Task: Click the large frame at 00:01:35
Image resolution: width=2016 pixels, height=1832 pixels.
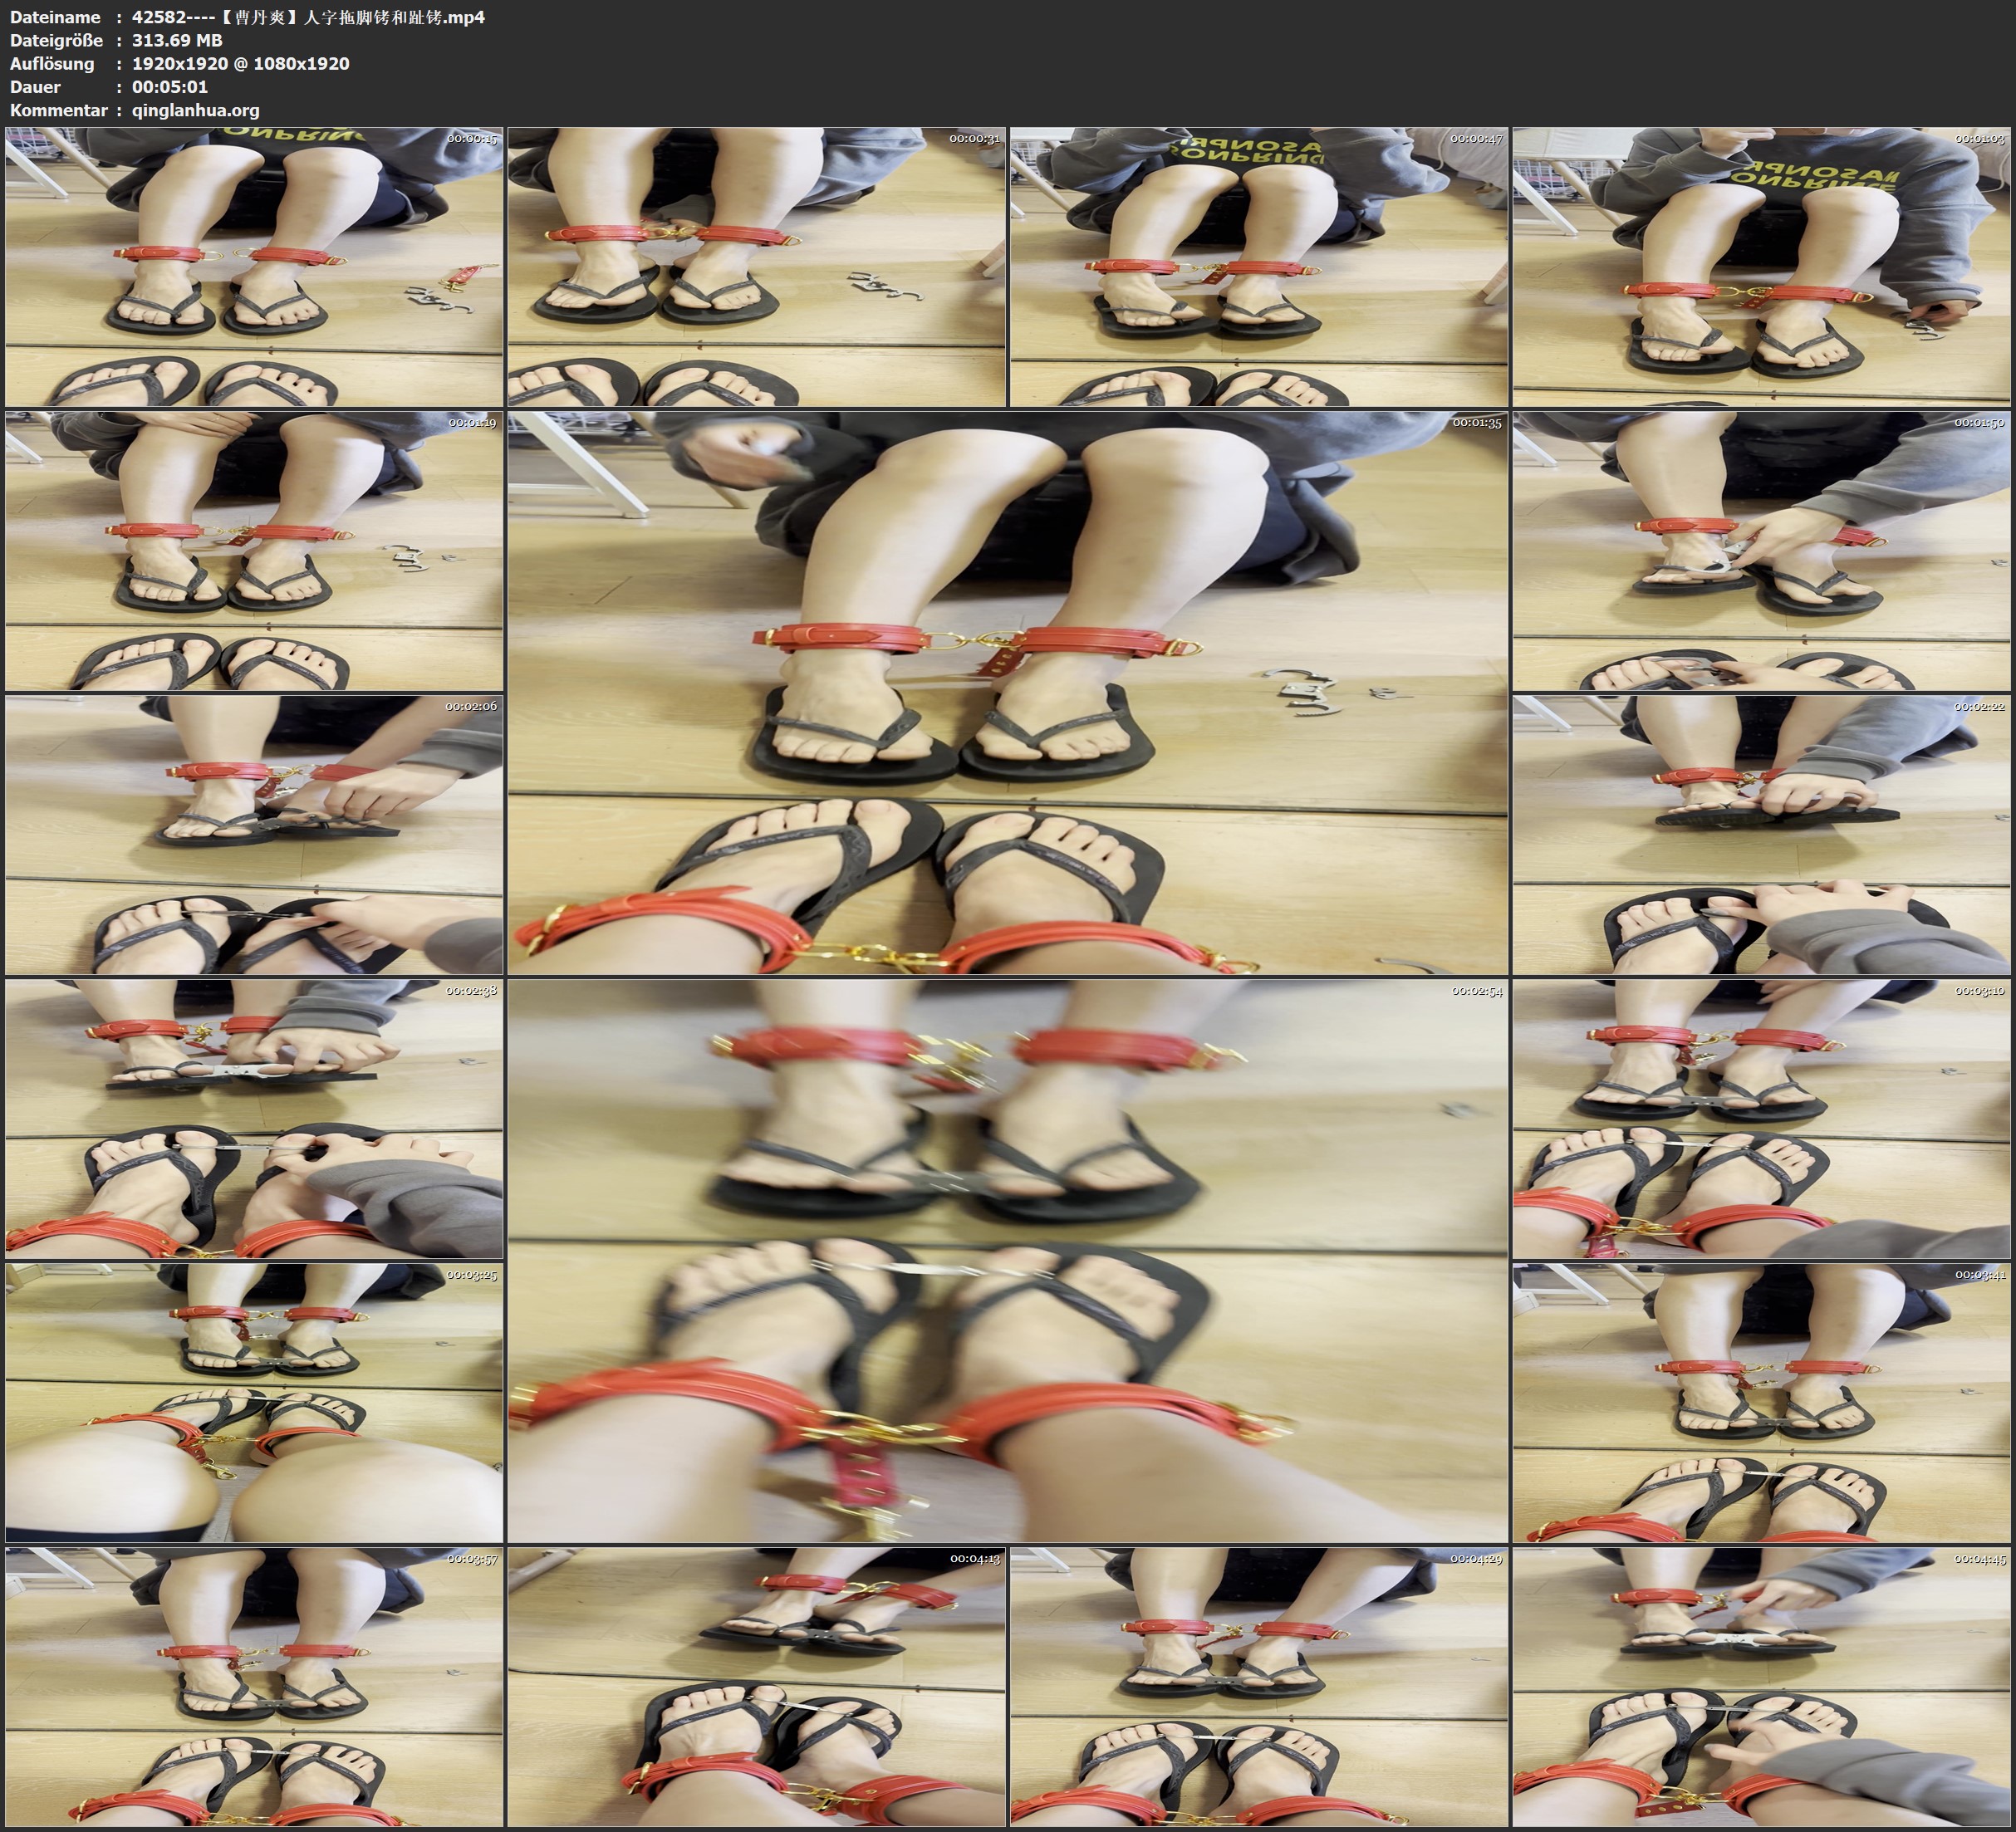Action: 1007,692
